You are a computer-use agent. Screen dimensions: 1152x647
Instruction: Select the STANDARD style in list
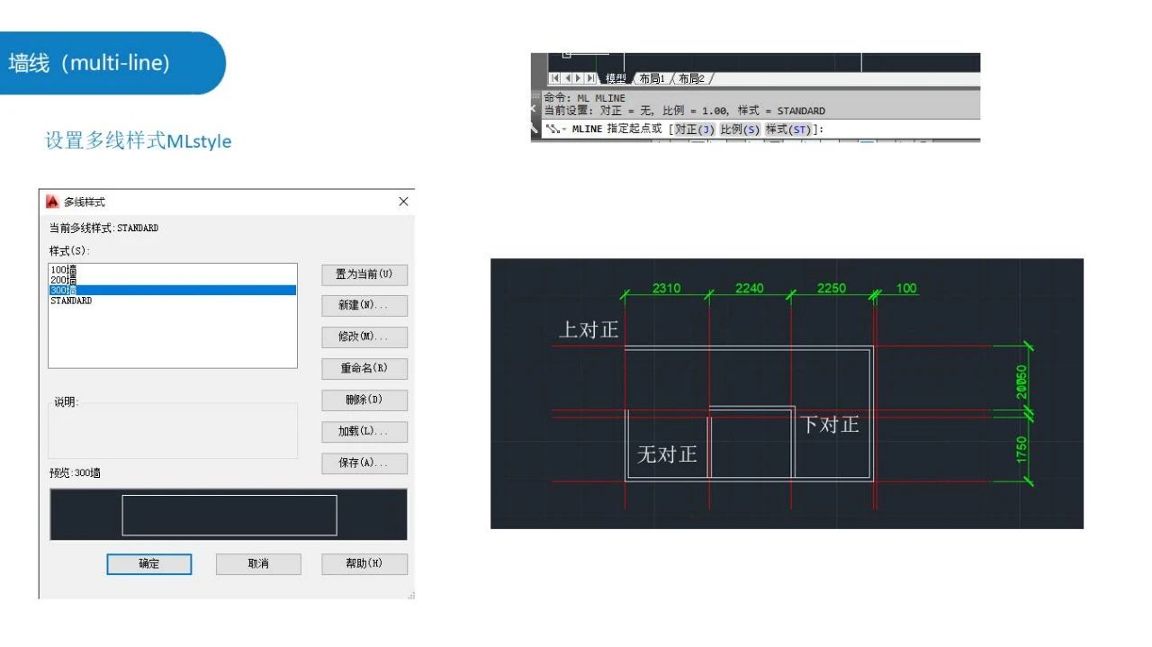[x=173, y=301]
